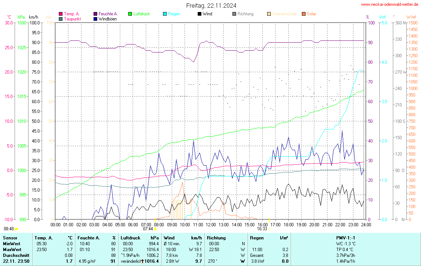The height and width of the screenshot is (266, 421).
Task: Click the orange Solar legend square
Action: coord(304,14)
